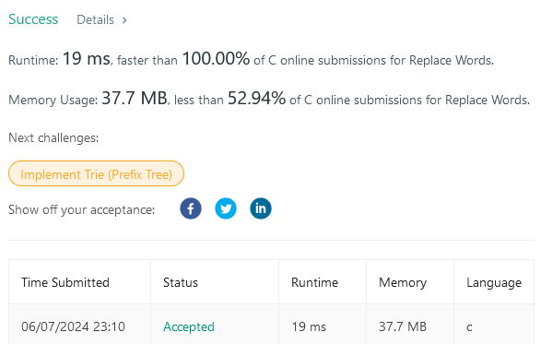Share acceptance on LinkedIn icon
Image resolution: width=541 pixels, height=344 pixels.
[x=261, y=208]
